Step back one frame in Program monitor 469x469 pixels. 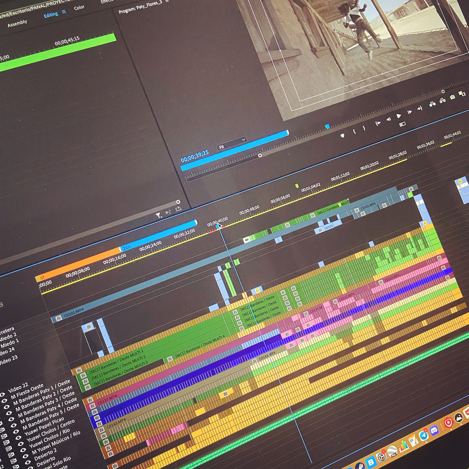(389, 119)
